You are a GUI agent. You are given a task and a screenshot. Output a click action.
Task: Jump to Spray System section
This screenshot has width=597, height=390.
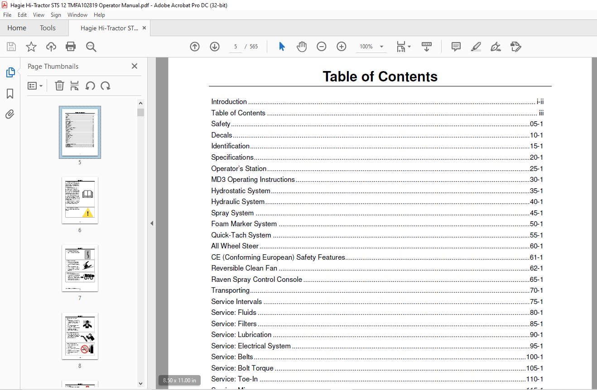[x=377, y=213]
